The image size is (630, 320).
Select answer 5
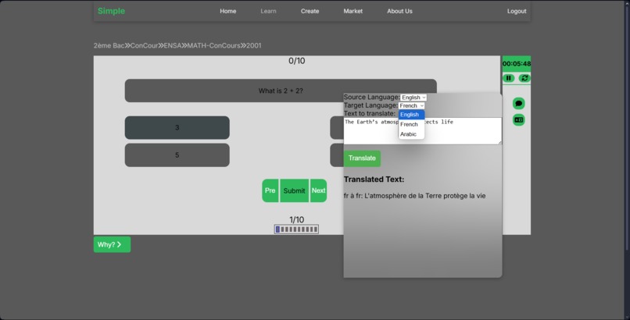tap(177, 155)
